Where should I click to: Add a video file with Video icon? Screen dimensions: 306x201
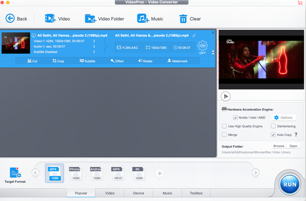click(50, 18)
